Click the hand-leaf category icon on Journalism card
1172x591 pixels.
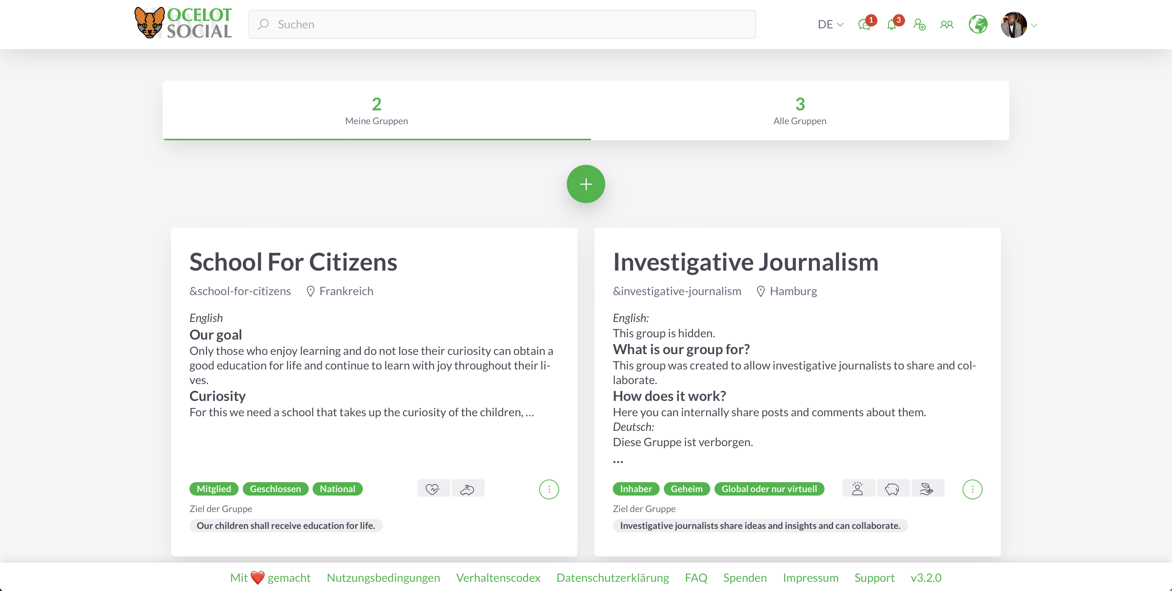tap(927, 489)
